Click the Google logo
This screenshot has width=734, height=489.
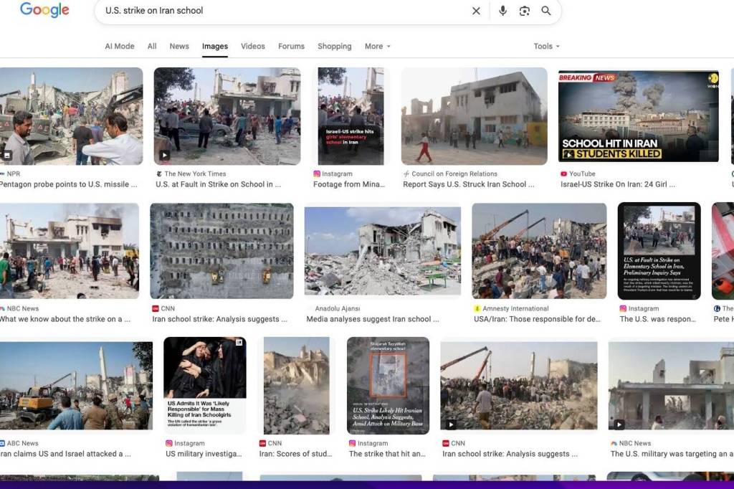click(44, 10)
